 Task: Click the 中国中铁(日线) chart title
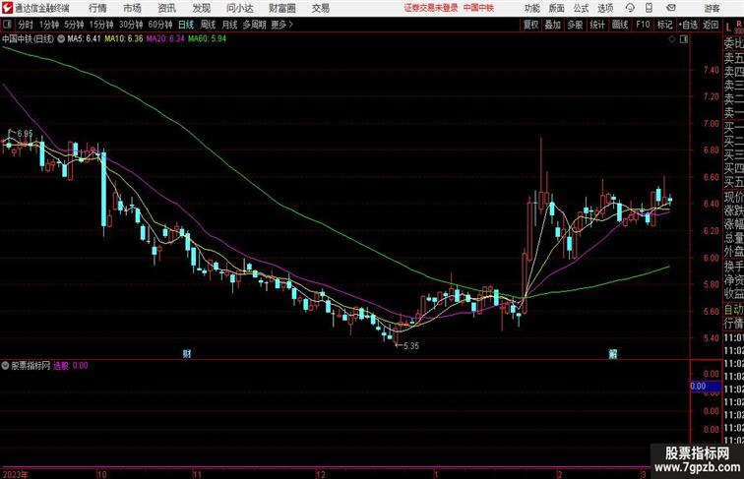coord(28,39)
